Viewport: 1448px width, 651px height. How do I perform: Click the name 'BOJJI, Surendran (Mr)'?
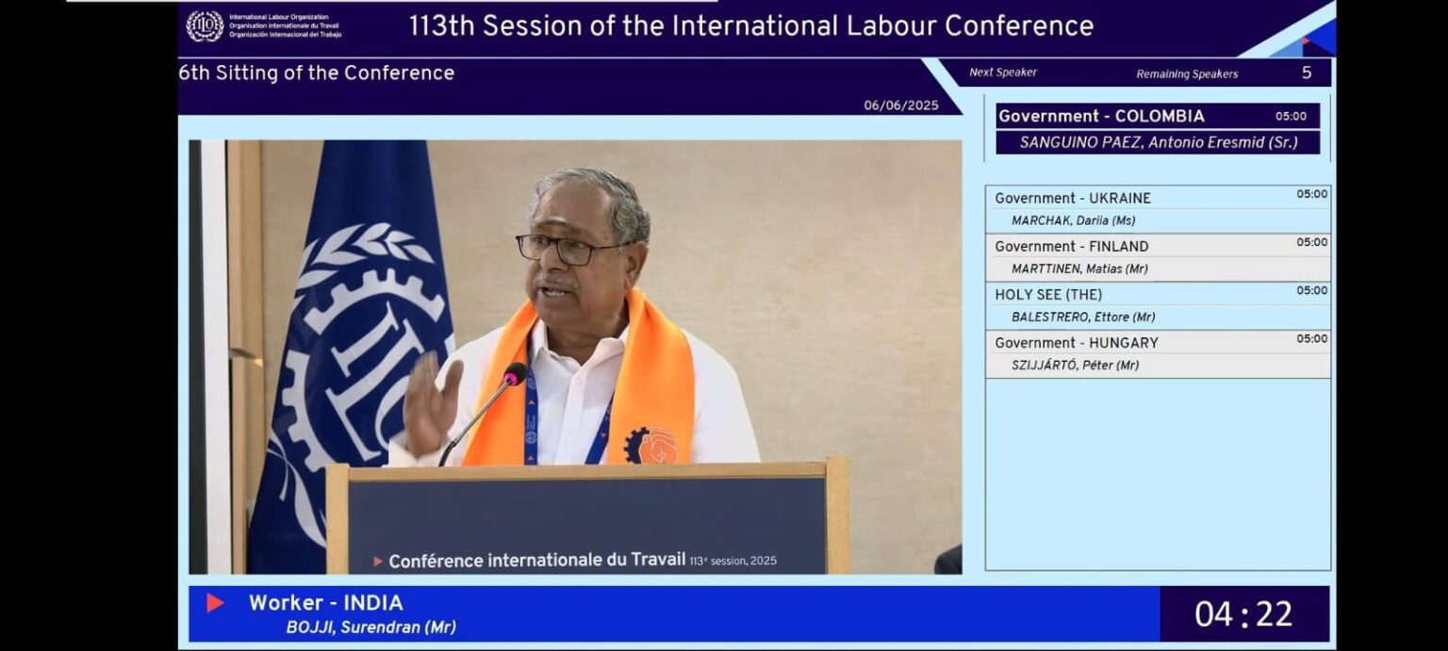click(370, 627)
